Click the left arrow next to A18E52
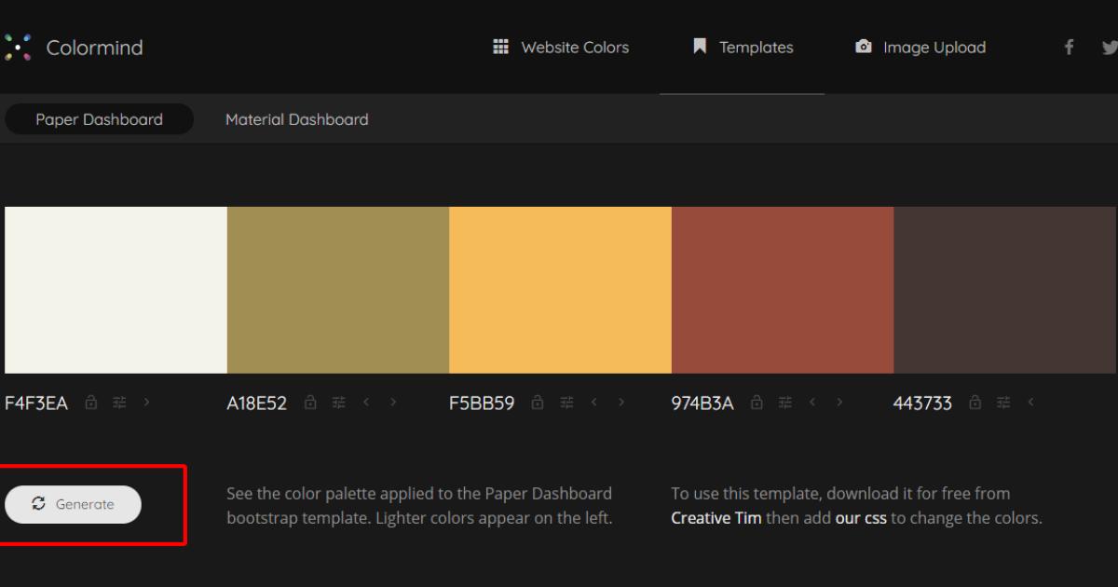 [x=366, y=402]
